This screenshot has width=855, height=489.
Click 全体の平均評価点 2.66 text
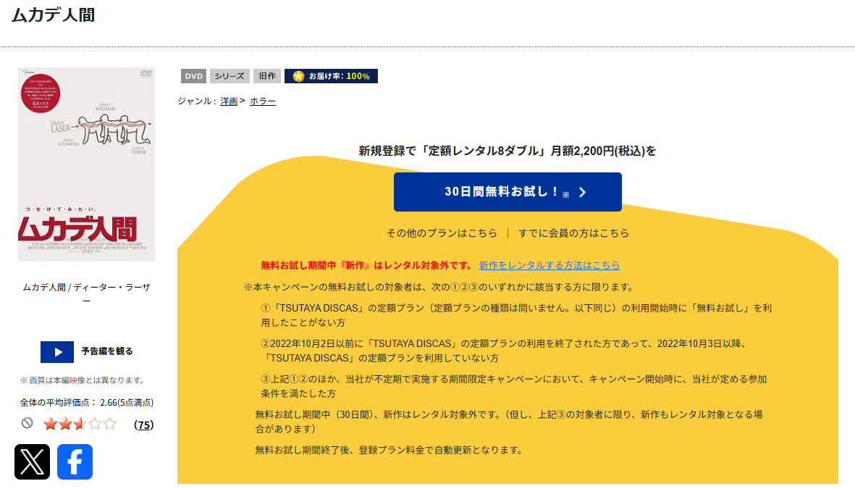pyautogui.click(x=87, y=403)
